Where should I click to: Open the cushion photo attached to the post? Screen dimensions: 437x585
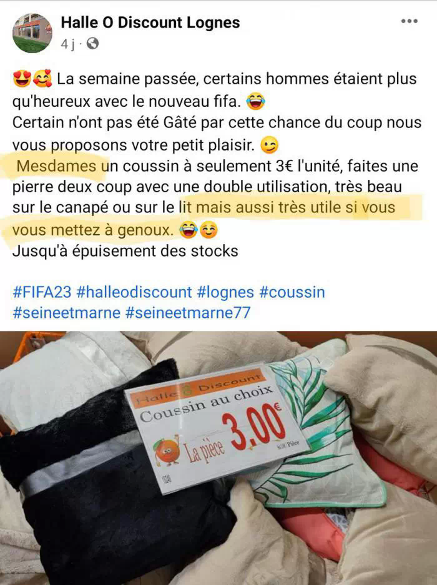[x=219, y=458]
